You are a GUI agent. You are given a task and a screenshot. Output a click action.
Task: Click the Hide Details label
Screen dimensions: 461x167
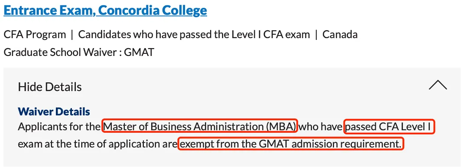[50, 87]
